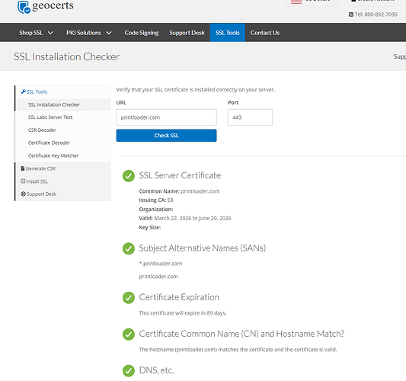
Task: Select the SSL Tools navigation tab
Action: tap(228, 33)
